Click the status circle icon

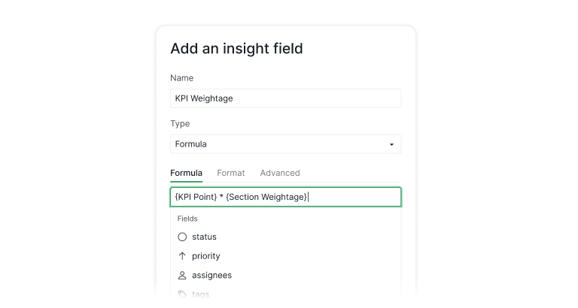[x=182, y=237]
